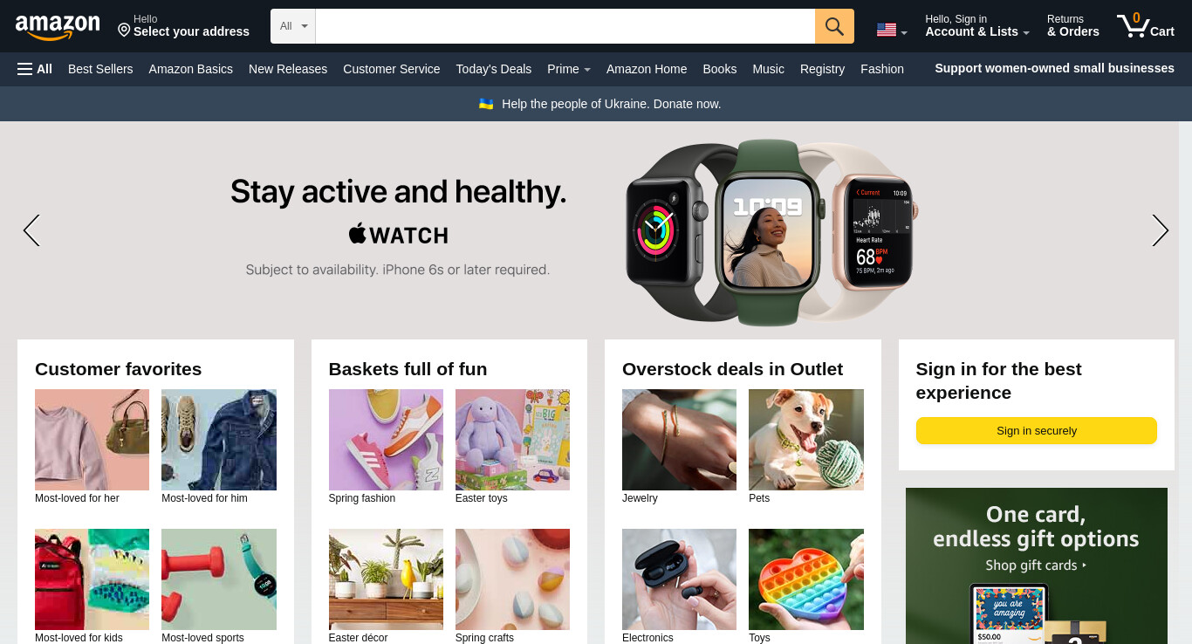Expand the Account & Lists menu

coord(976,26)
